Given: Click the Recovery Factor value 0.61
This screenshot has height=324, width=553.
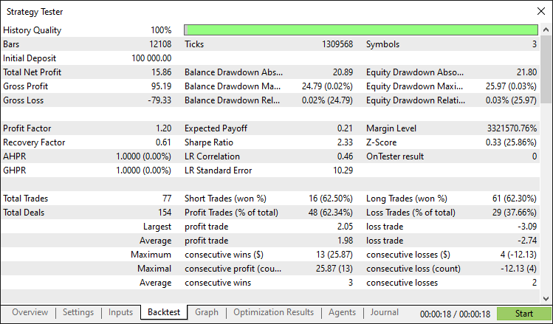Looking at the screenshot, I should [163, 142].
